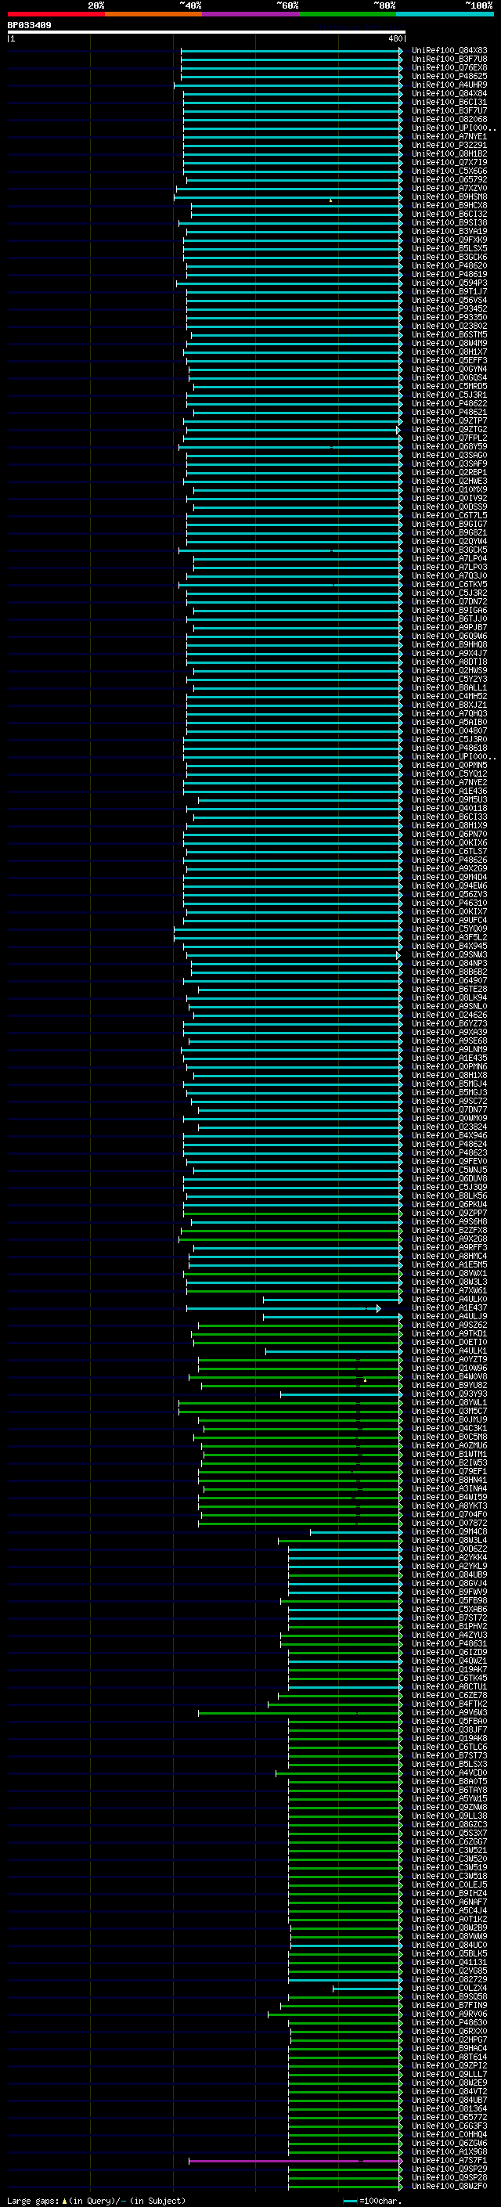Image resolution: width=501 pixels, height=2207 pixels.
Task: Click the orange ~40% identity legend segment
Action: tap(153, 14)
